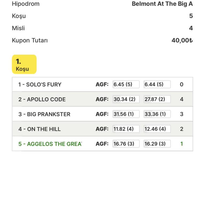Select the 2 - APOLLO CODE row
This screenshot has height=205, width=205.
pyautogui.click(x=42, y=99)
